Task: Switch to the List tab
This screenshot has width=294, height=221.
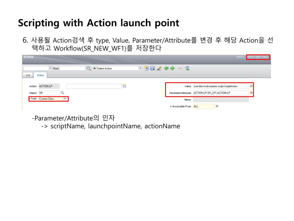Action: point(28,75)
